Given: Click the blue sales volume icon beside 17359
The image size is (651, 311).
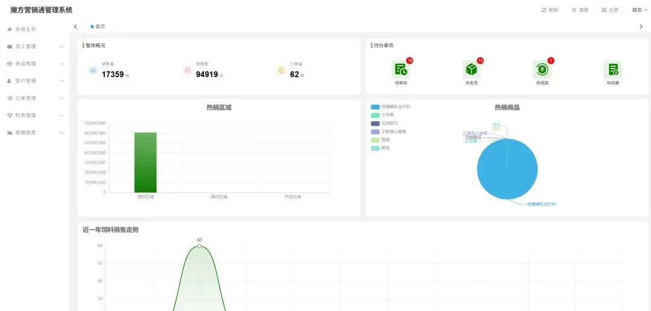Looking at the screenshot, I should [x=93, y=70].
